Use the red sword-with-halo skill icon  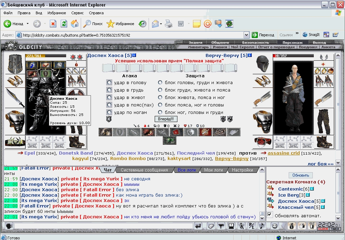click(205, 132)
